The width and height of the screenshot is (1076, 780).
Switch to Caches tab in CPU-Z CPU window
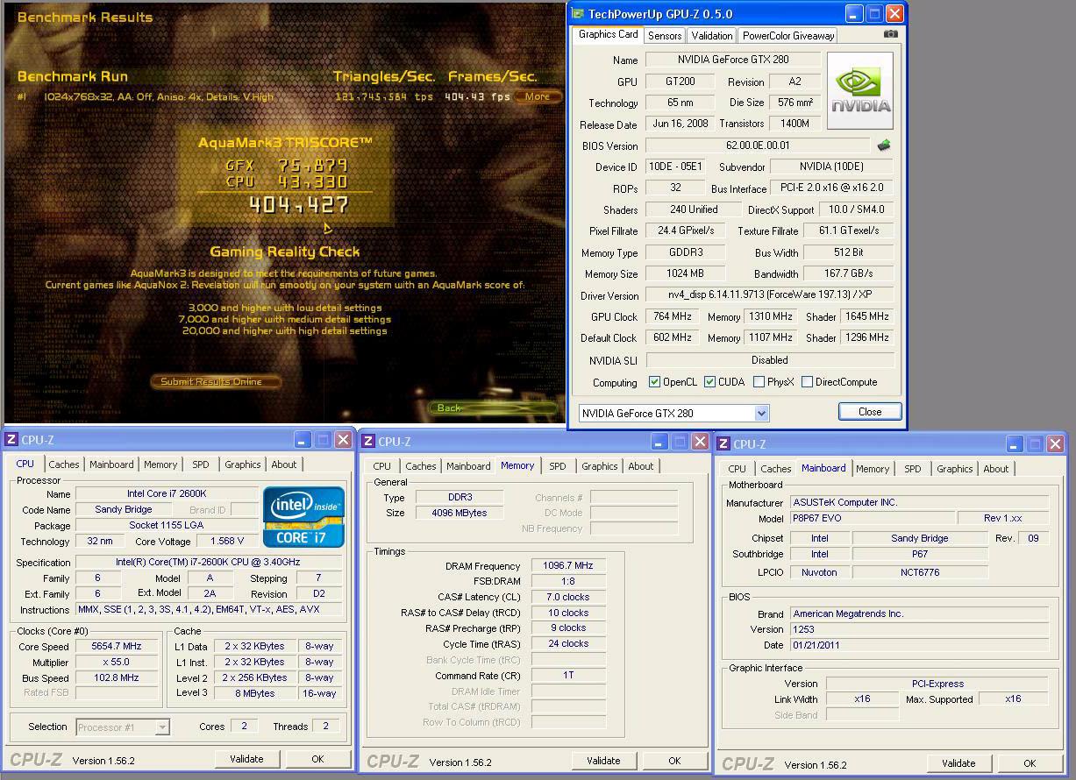pos(64,464)
